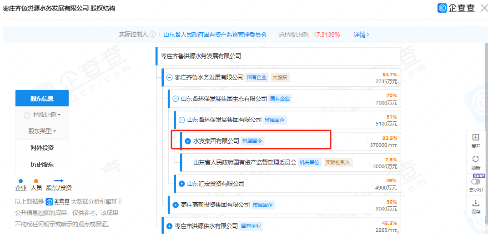Screen dimensions: 488x240
Task: Click 7.5% shareholding value
Action: point(391,160)
